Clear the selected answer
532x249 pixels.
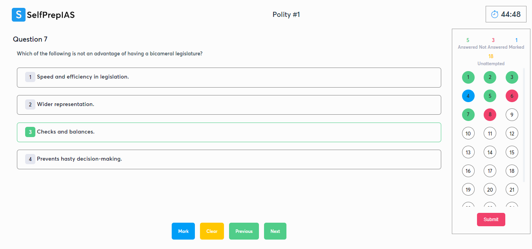pos(212,231)
